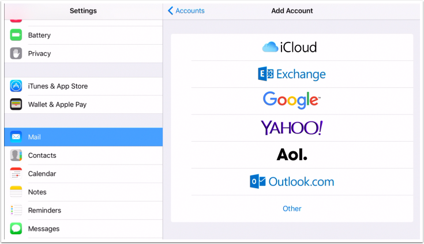Choose iCloud wordmark as account type

click(x=298, y=47)
